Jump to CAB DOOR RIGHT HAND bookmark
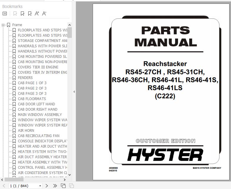This screenshot has height=189, width=231. [38, 109]
